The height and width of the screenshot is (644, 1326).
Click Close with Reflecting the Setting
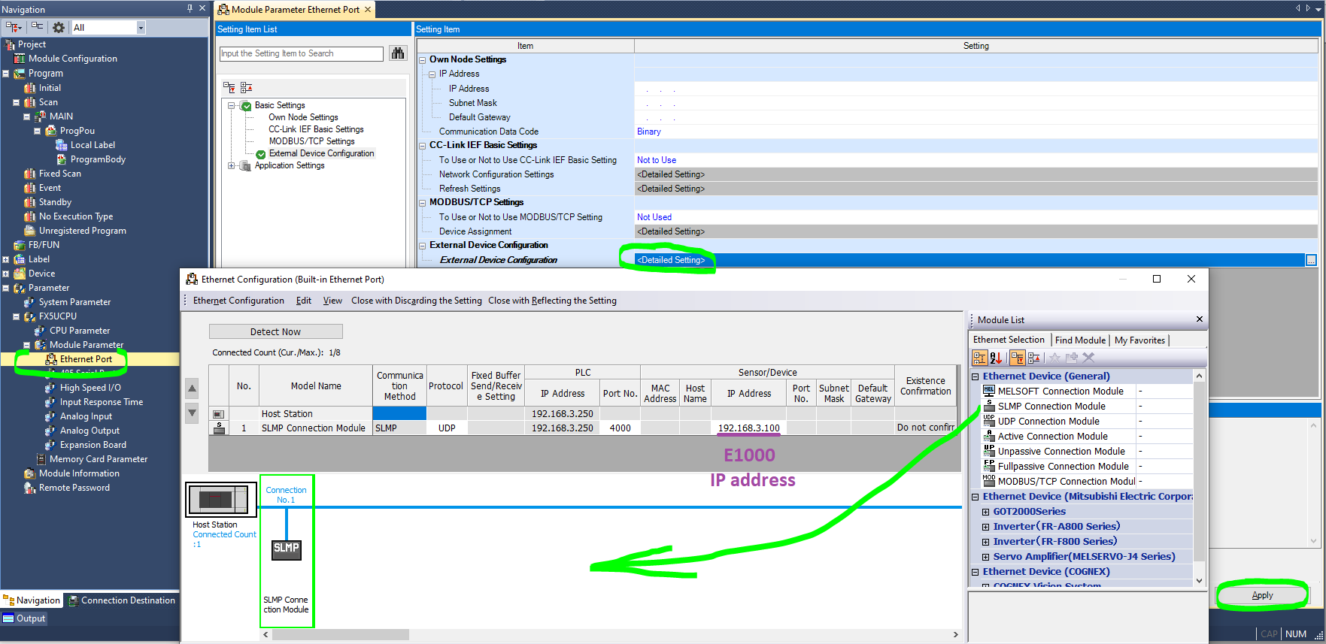552,301
